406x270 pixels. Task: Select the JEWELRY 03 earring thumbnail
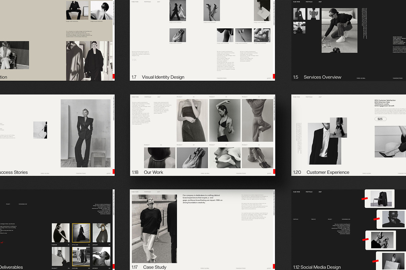tap(101, 233)
